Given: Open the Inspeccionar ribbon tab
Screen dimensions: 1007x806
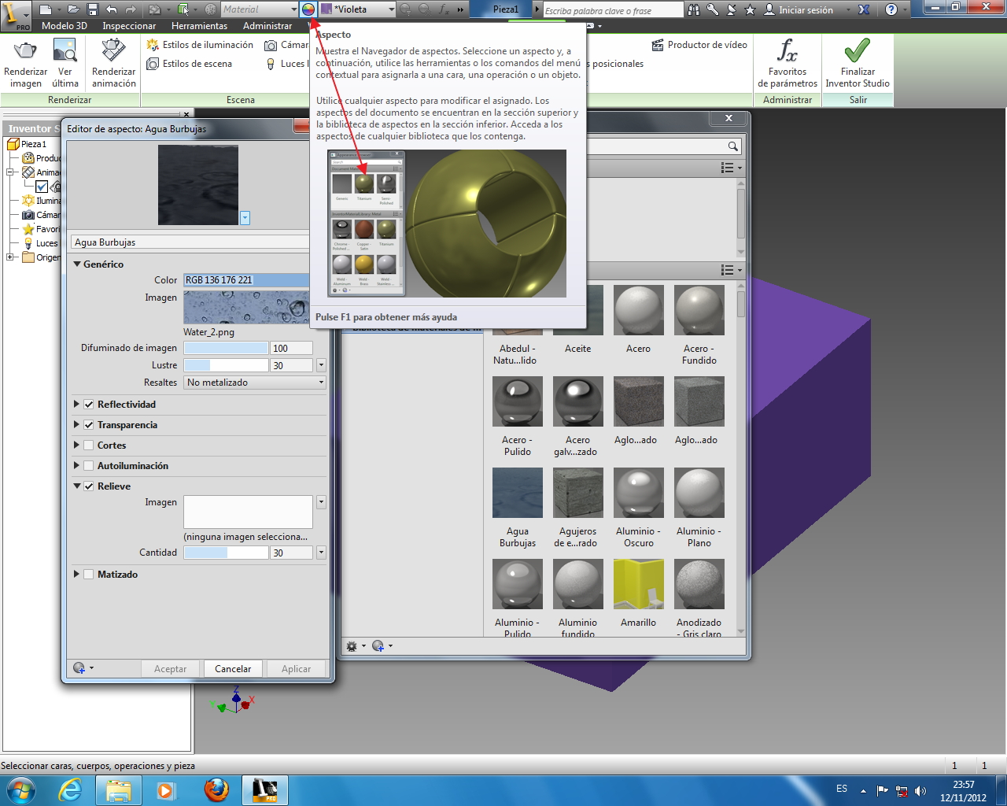Looking at the screenshot, I should click(129, 26).
